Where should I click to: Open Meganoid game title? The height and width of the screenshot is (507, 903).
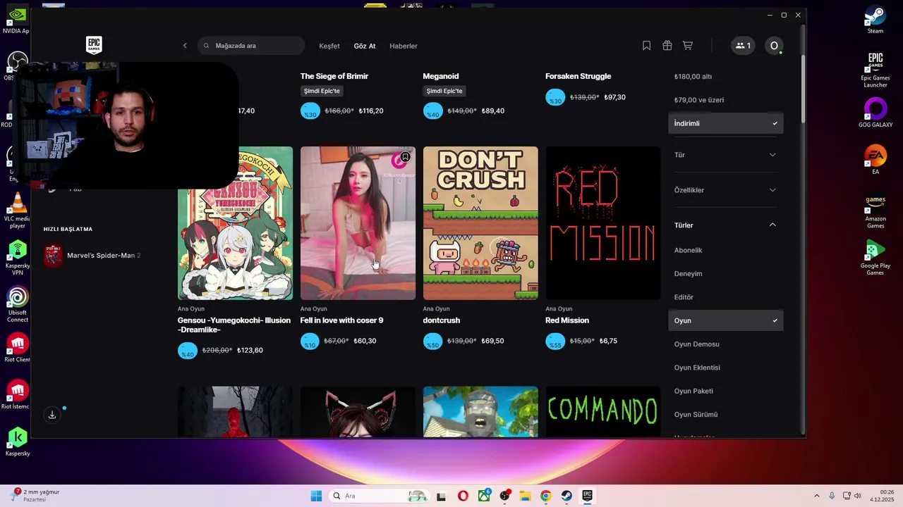[x=441, y=76]
